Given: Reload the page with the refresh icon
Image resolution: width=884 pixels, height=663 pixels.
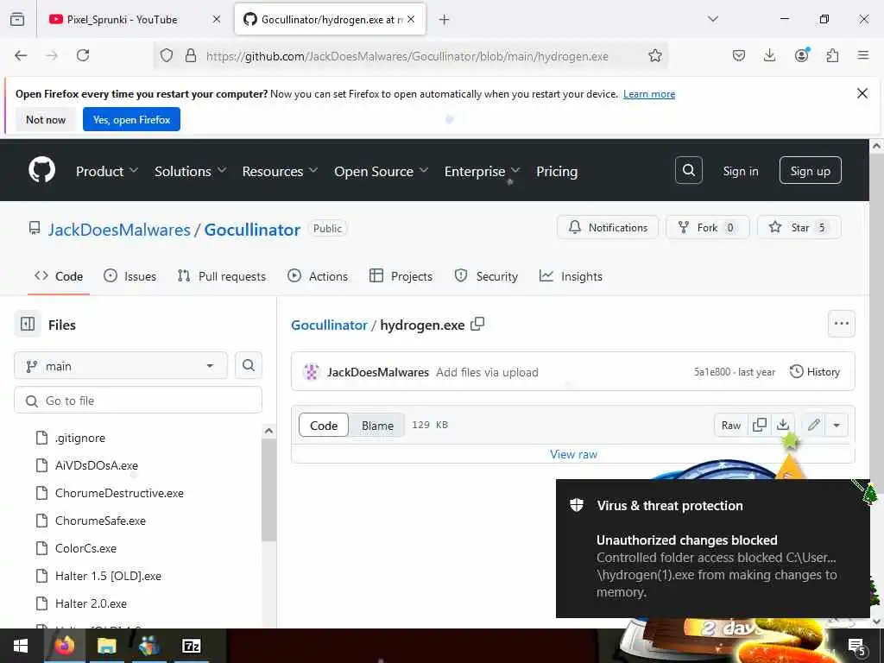Looking at the screenshot, I should pyautogui.click(x=83, y=55).
